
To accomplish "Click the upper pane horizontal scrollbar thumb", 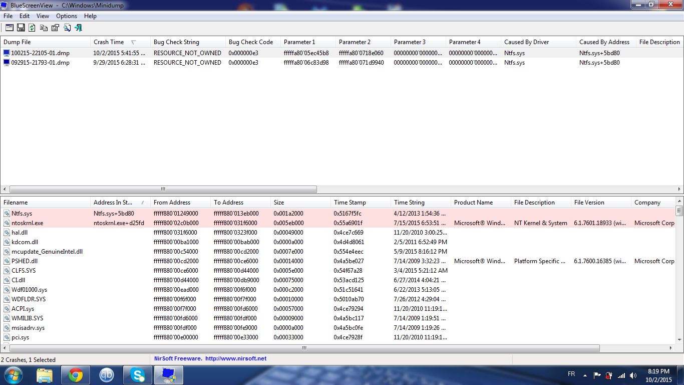I will 163,189.
